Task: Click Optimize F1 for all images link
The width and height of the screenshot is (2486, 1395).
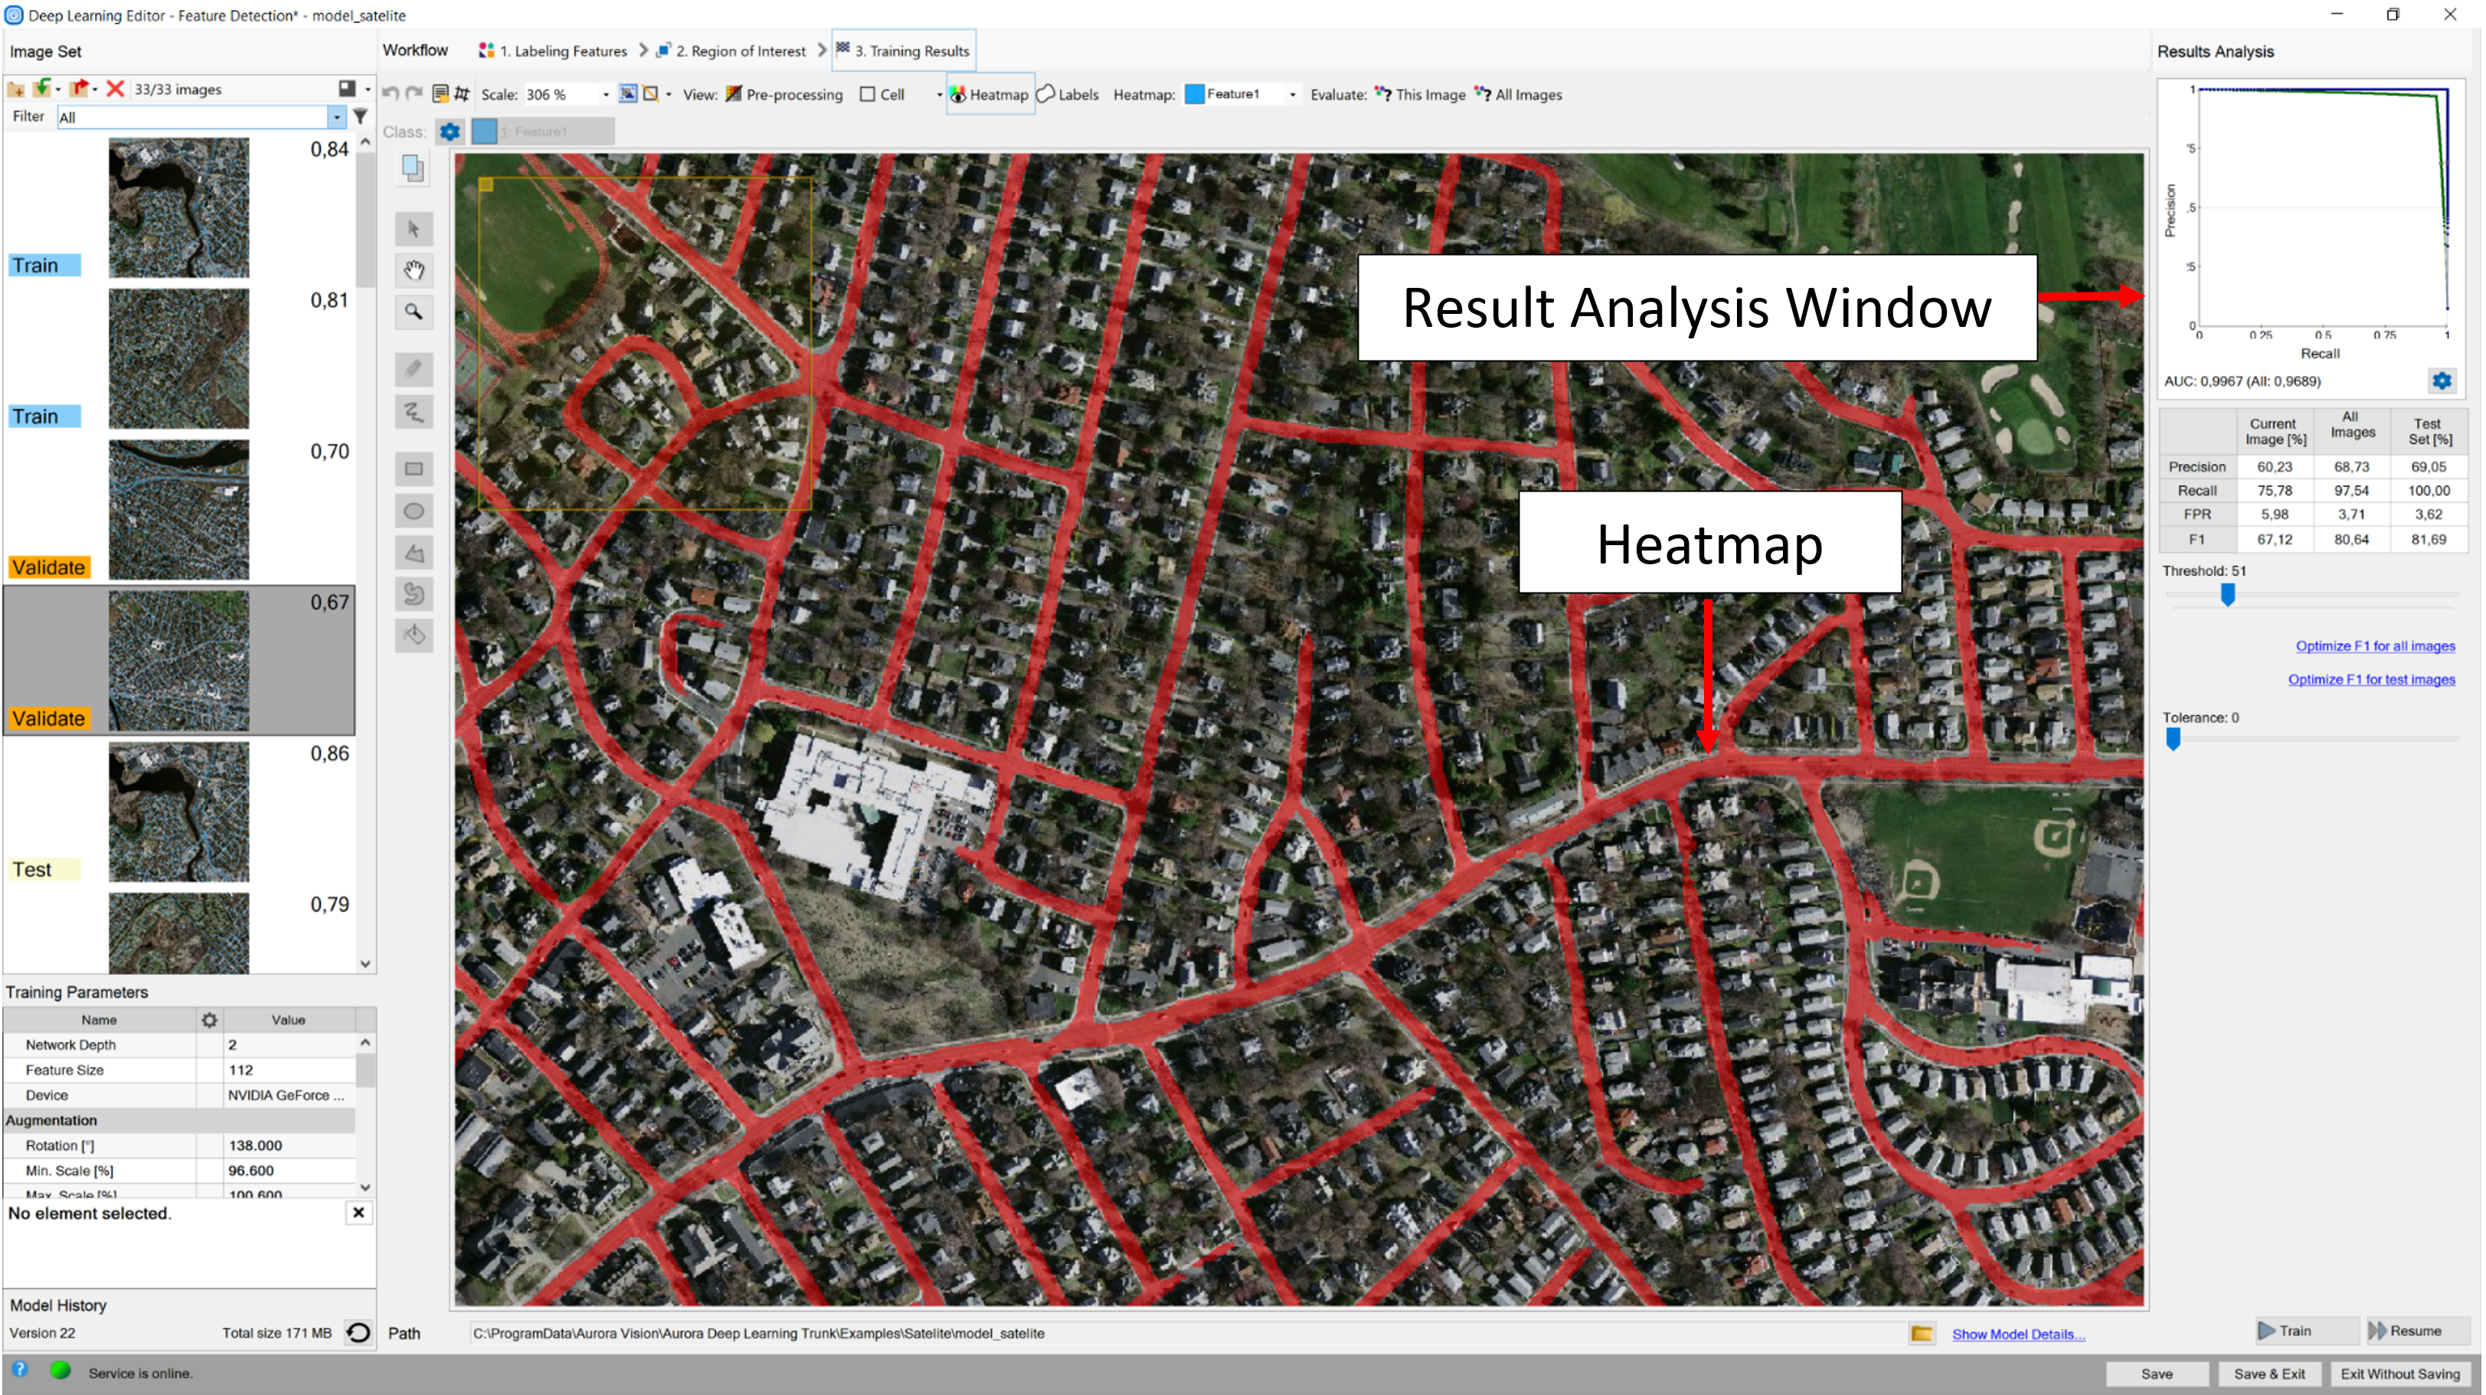Action: pyautogui.click(x=2374, y=646)
